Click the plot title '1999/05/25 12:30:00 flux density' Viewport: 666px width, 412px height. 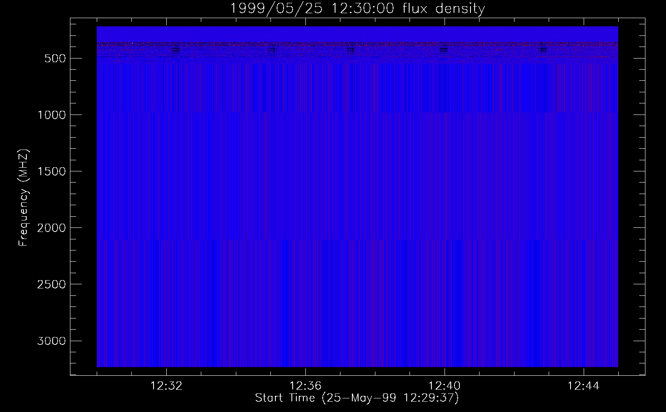pyautogui.click(x=357, y=9)
